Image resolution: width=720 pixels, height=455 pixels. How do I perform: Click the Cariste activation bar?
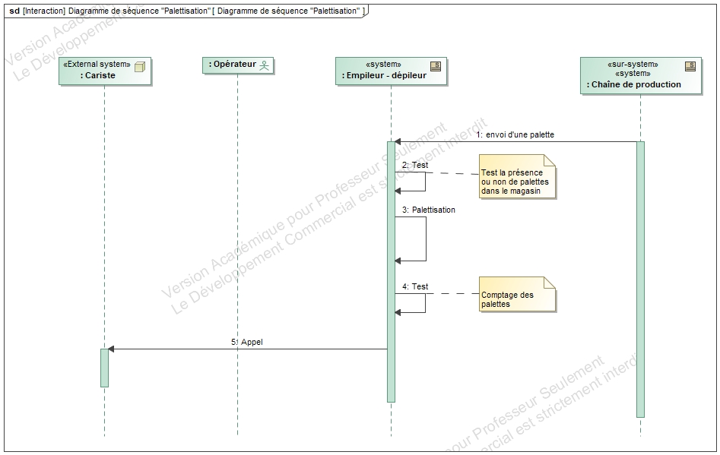click(x=105, y=368)
